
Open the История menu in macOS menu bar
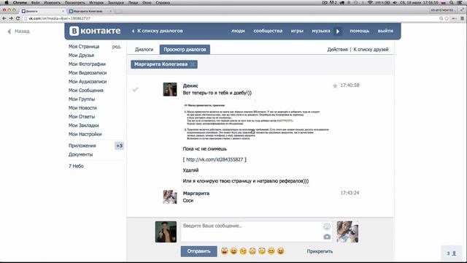tap(96, 2)
